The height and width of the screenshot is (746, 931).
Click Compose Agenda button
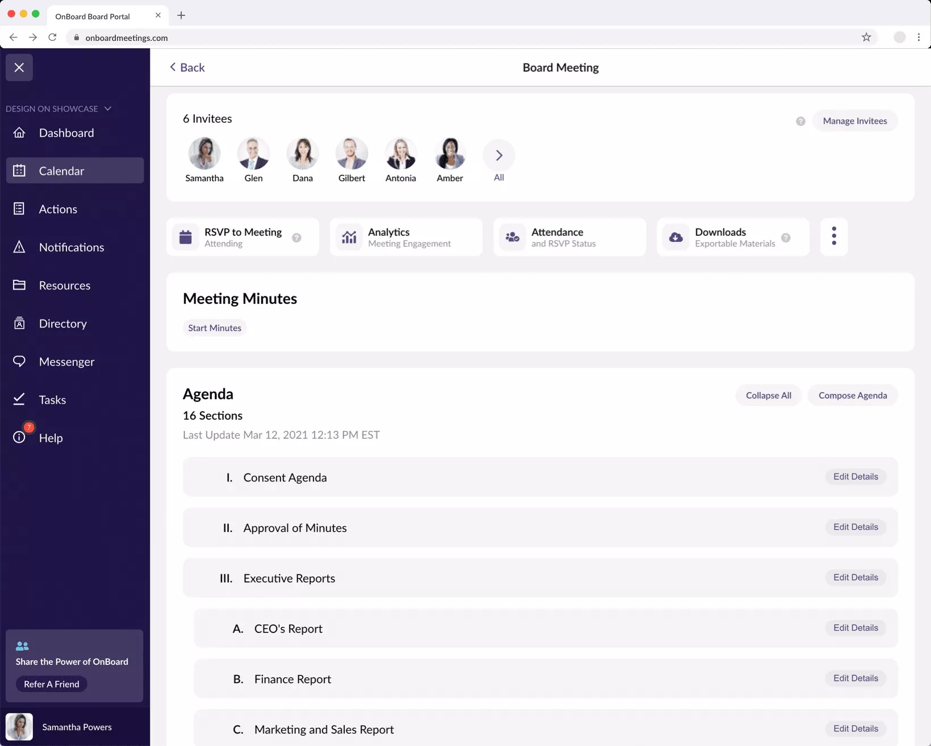coord(853,395)
